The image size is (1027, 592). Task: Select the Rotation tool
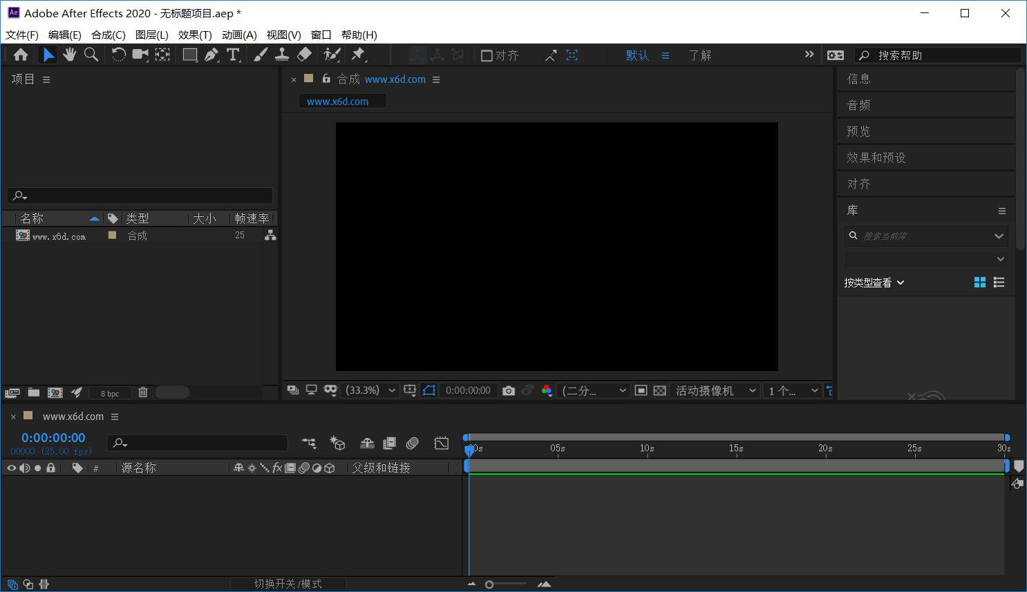(x=119, y=55)
